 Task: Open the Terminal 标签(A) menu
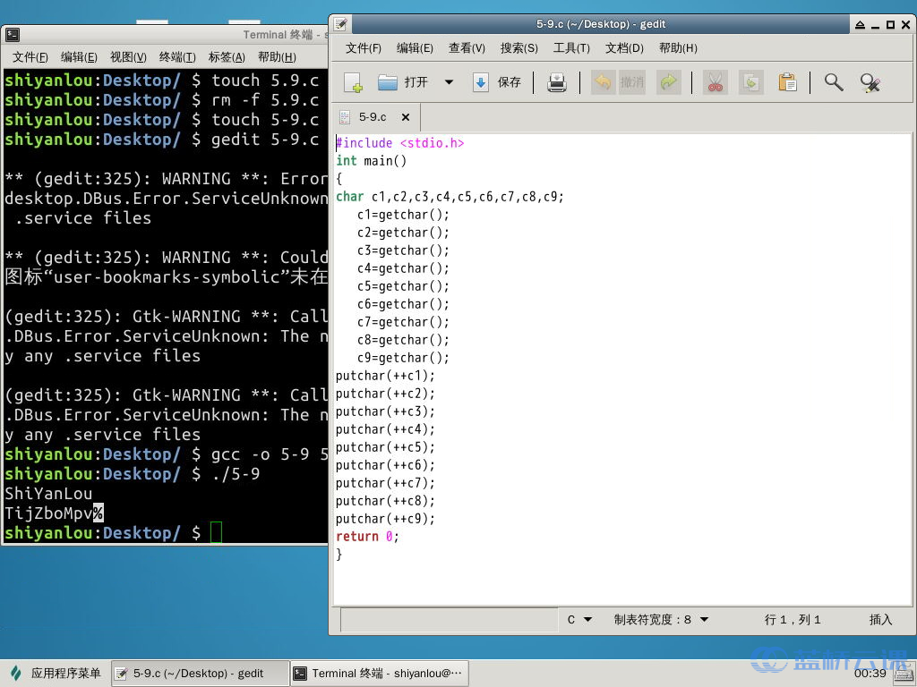coord(227,56)
